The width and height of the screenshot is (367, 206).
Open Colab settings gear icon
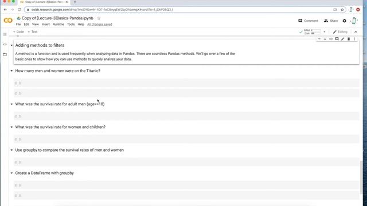click(344, 21)
